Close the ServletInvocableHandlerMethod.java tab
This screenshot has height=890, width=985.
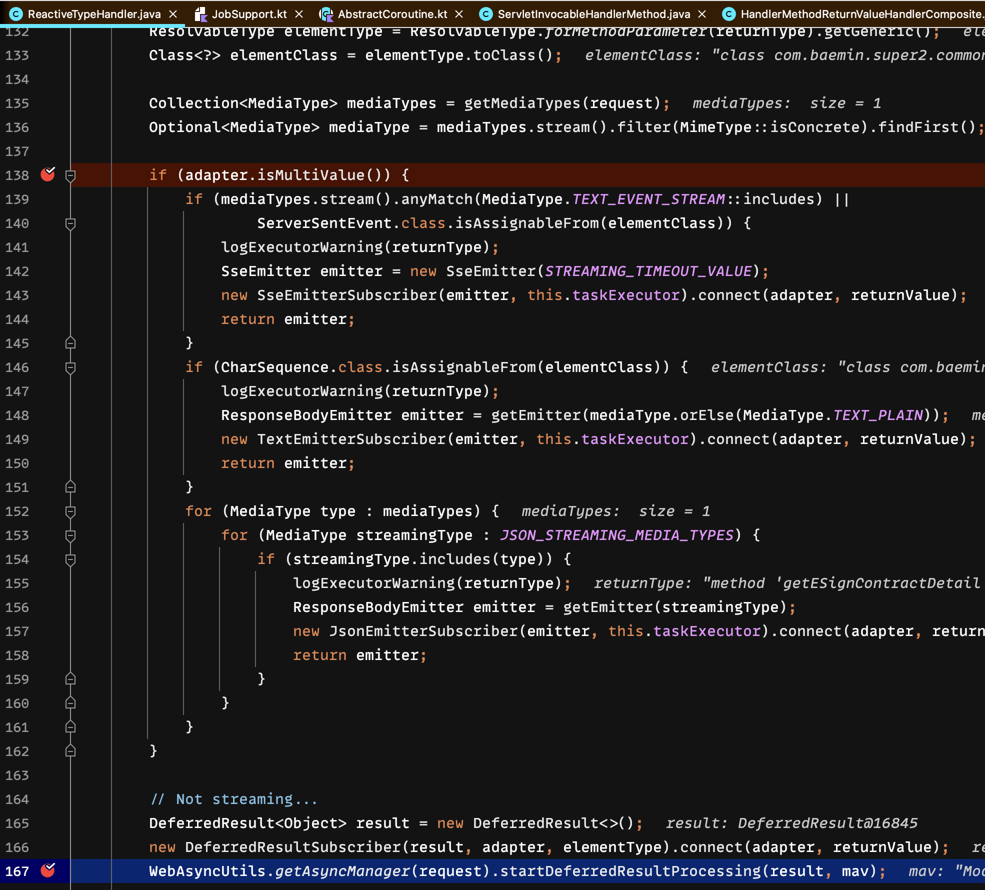click(x=702, y=14)
